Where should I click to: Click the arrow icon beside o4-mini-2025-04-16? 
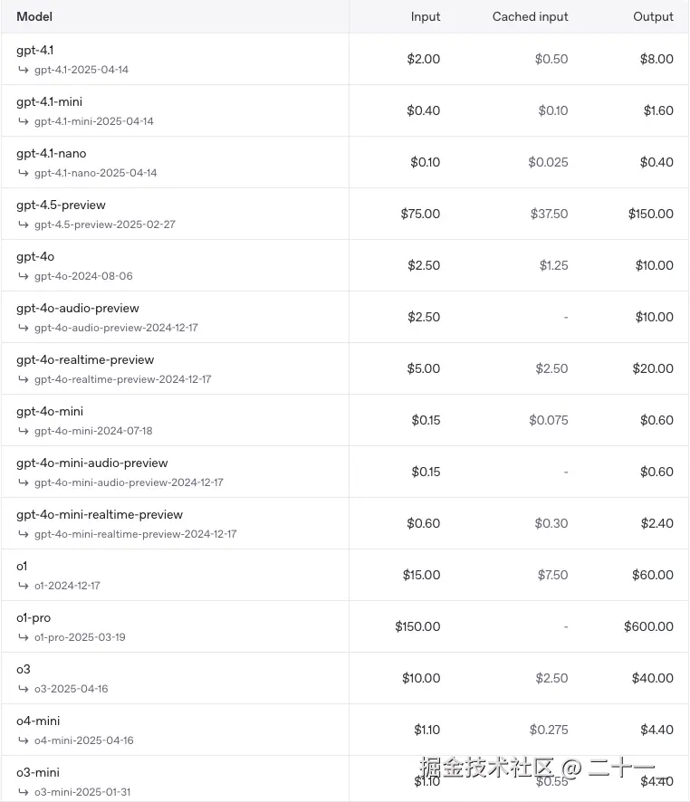(23, 740)
